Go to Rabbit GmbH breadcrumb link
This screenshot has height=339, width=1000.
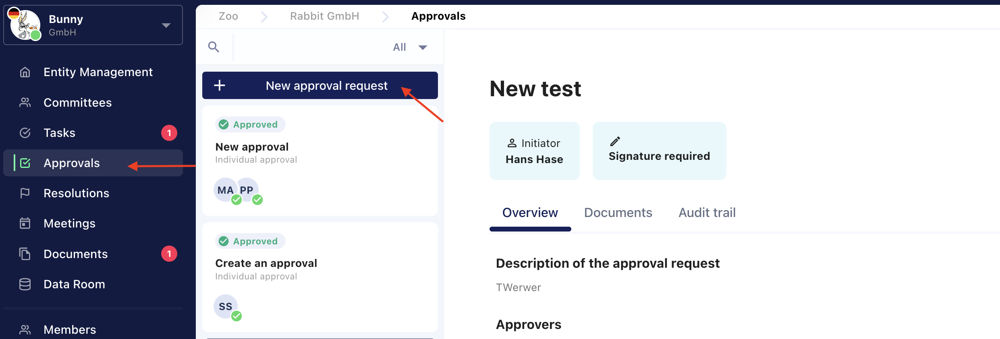pos(324,16)
